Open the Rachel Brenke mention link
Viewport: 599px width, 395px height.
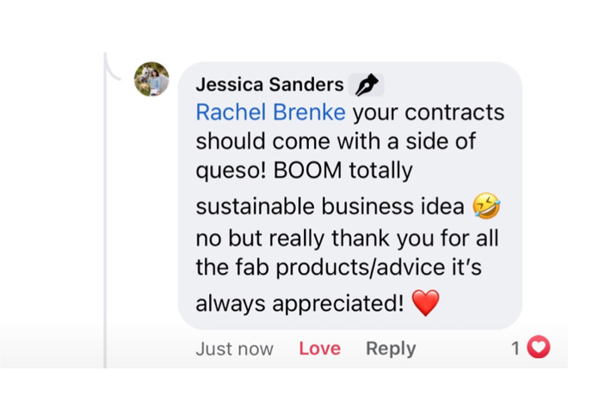pyautogui.click(x=270, y=112)
